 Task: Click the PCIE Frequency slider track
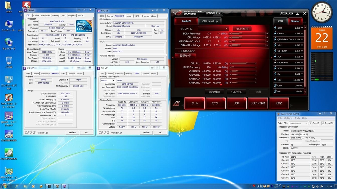click(243, 67)
